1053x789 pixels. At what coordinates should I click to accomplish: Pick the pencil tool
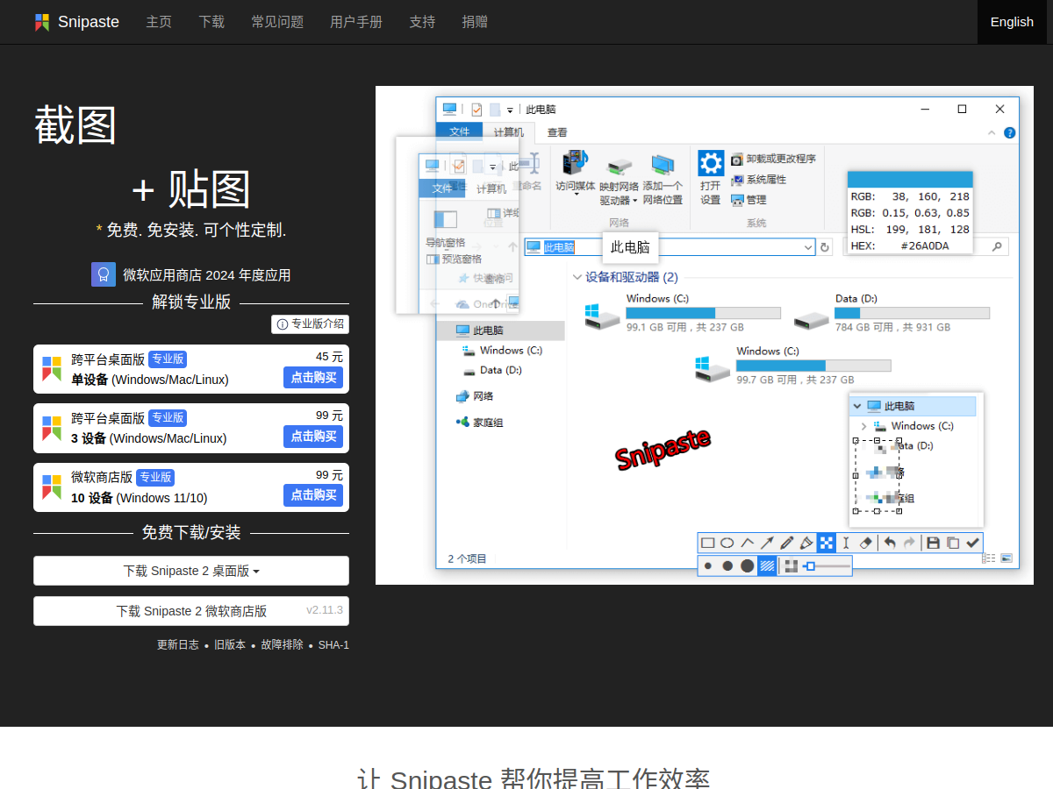[787, 543]
